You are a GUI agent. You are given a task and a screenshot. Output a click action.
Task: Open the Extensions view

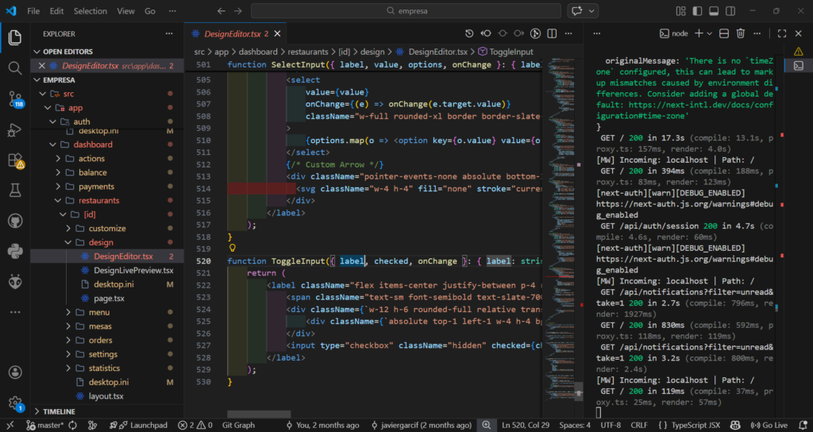(x=14, y=160)
